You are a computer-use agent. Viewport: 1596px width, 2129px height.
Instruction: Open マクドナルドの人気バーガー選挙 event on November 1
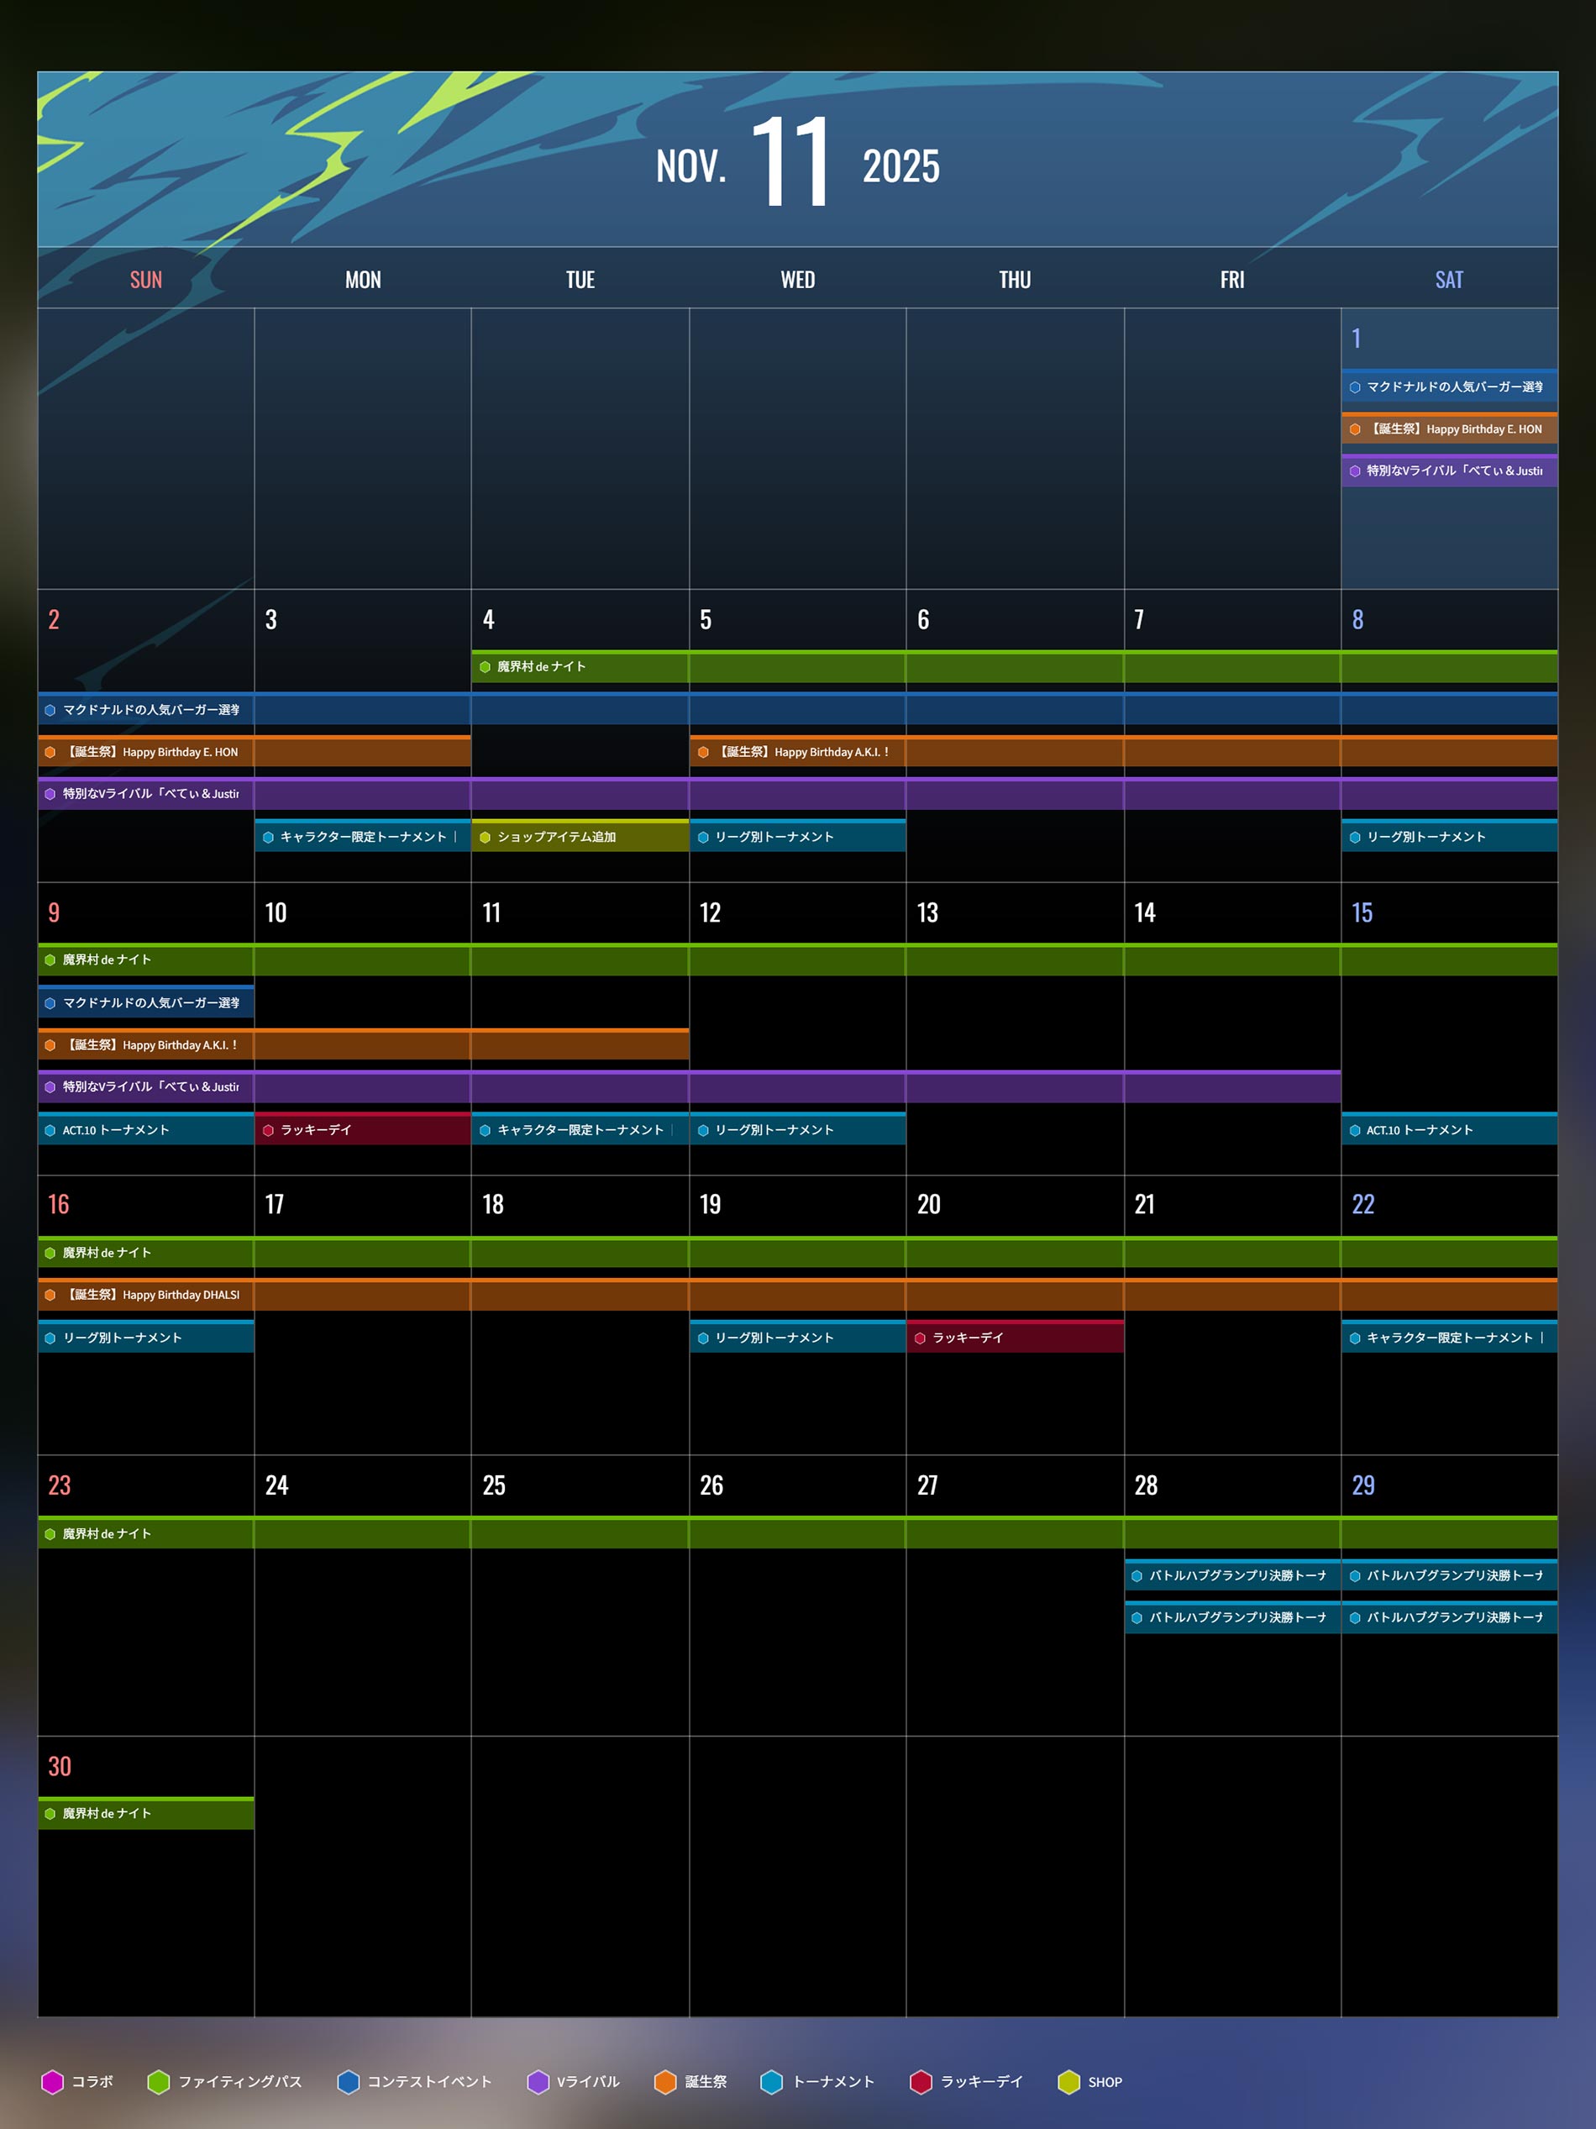click(1450, 386)
